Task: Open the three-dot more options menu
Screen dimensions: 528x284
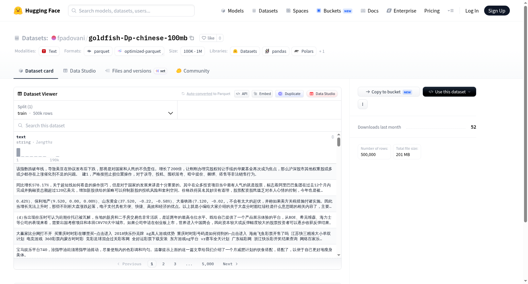Action: coord(363,104)
